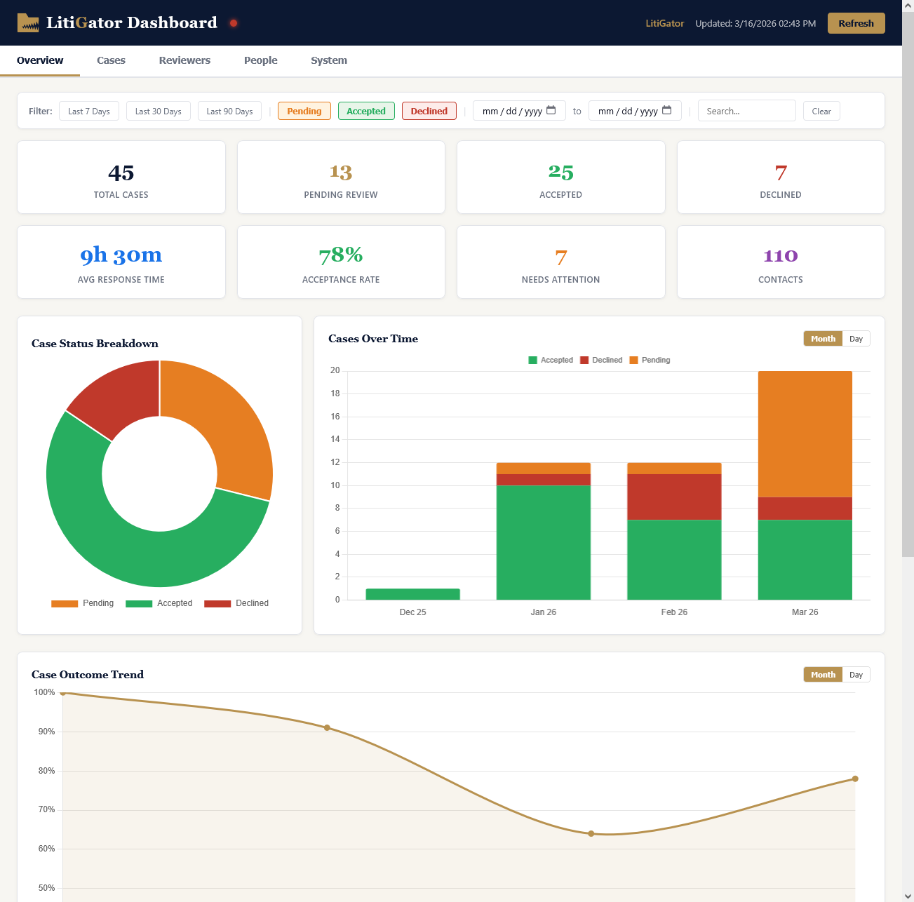Viewport: 914px width, 902px height.
Task: Open the Reviewers tab
Action: coord(184,60)
